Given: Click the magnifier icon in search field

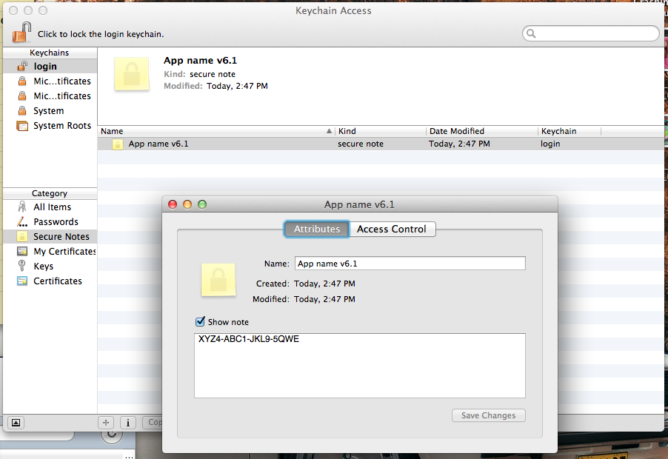Looking at the screenshot, I should tap(531, 33).
